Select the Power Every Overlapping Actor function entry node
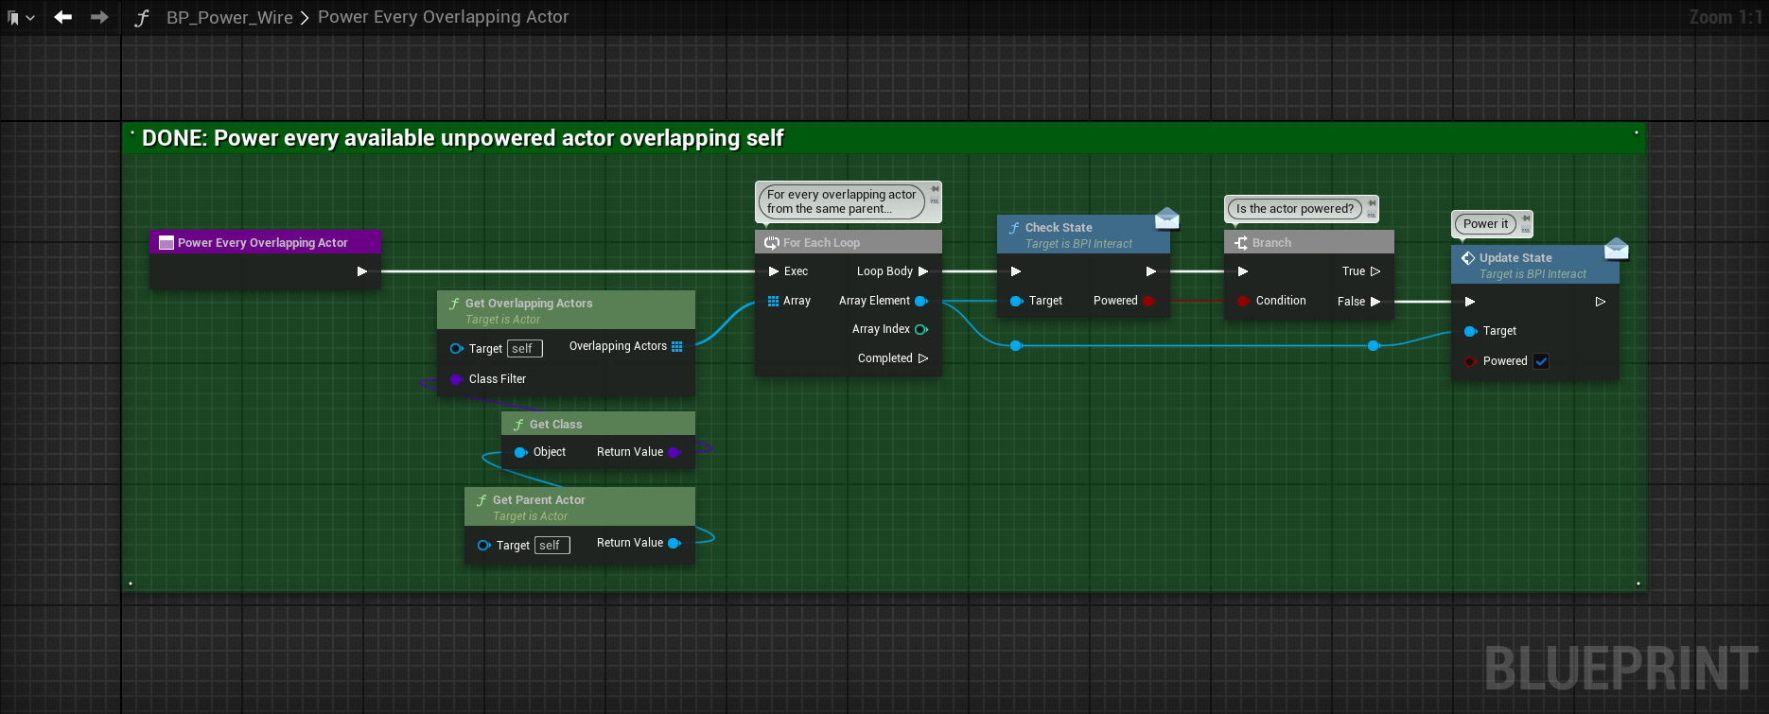The height and width of the screenshot is (714, 1769). (263, 243)
